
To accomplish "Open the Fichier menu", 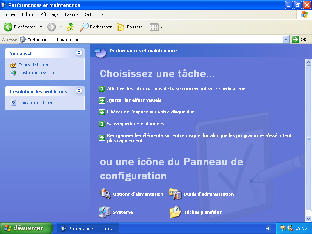I will coord(9,14).
